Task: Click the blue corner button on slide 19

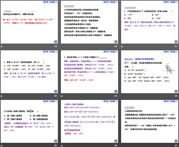Action: (x=55, y=41)
